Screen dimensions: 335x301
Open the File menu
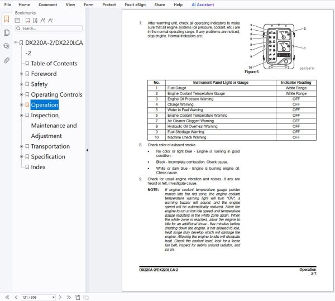click(x=7, y=4)
